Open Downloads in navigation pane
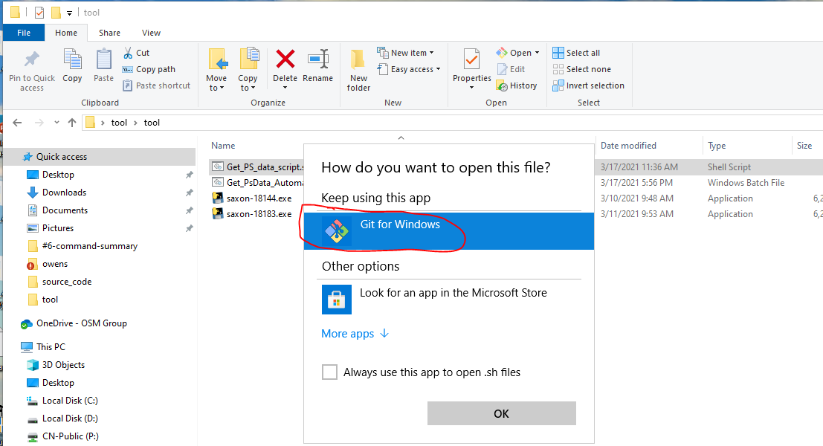This screenshot has width=823, height=446. tap(64, 193)
